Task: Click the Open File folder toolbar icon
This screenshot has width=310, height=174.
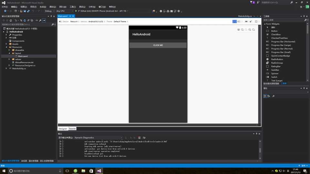Action: pyautogui.click(x=21, y=11)
